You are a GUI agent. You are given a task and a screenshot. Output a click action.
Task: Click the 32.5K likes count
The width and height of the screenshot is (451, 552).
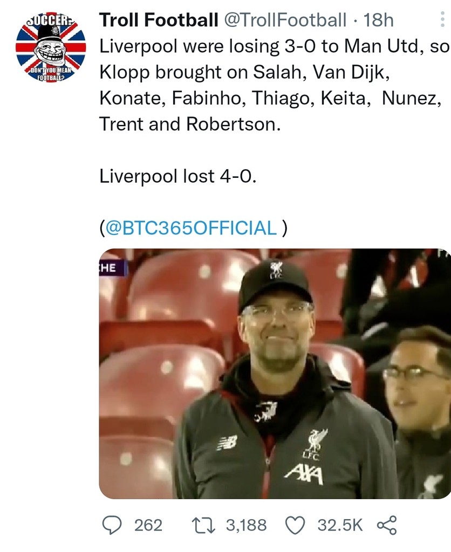coord(340,525)
